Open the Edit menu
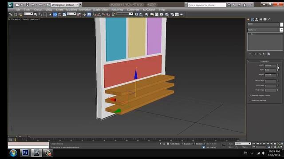 click(x=18, y=10)
